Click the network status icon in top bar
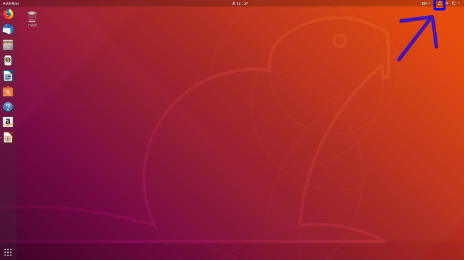Viewport: 464px width, 260px height. point(439,3)
